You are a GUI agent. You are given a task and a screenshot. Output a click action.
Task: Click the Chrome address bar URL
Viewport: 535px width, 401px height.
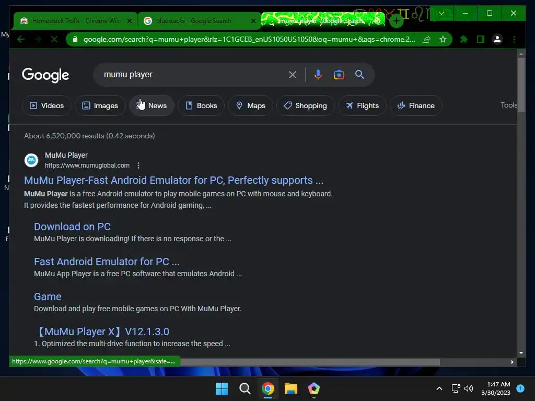(249, 40)
